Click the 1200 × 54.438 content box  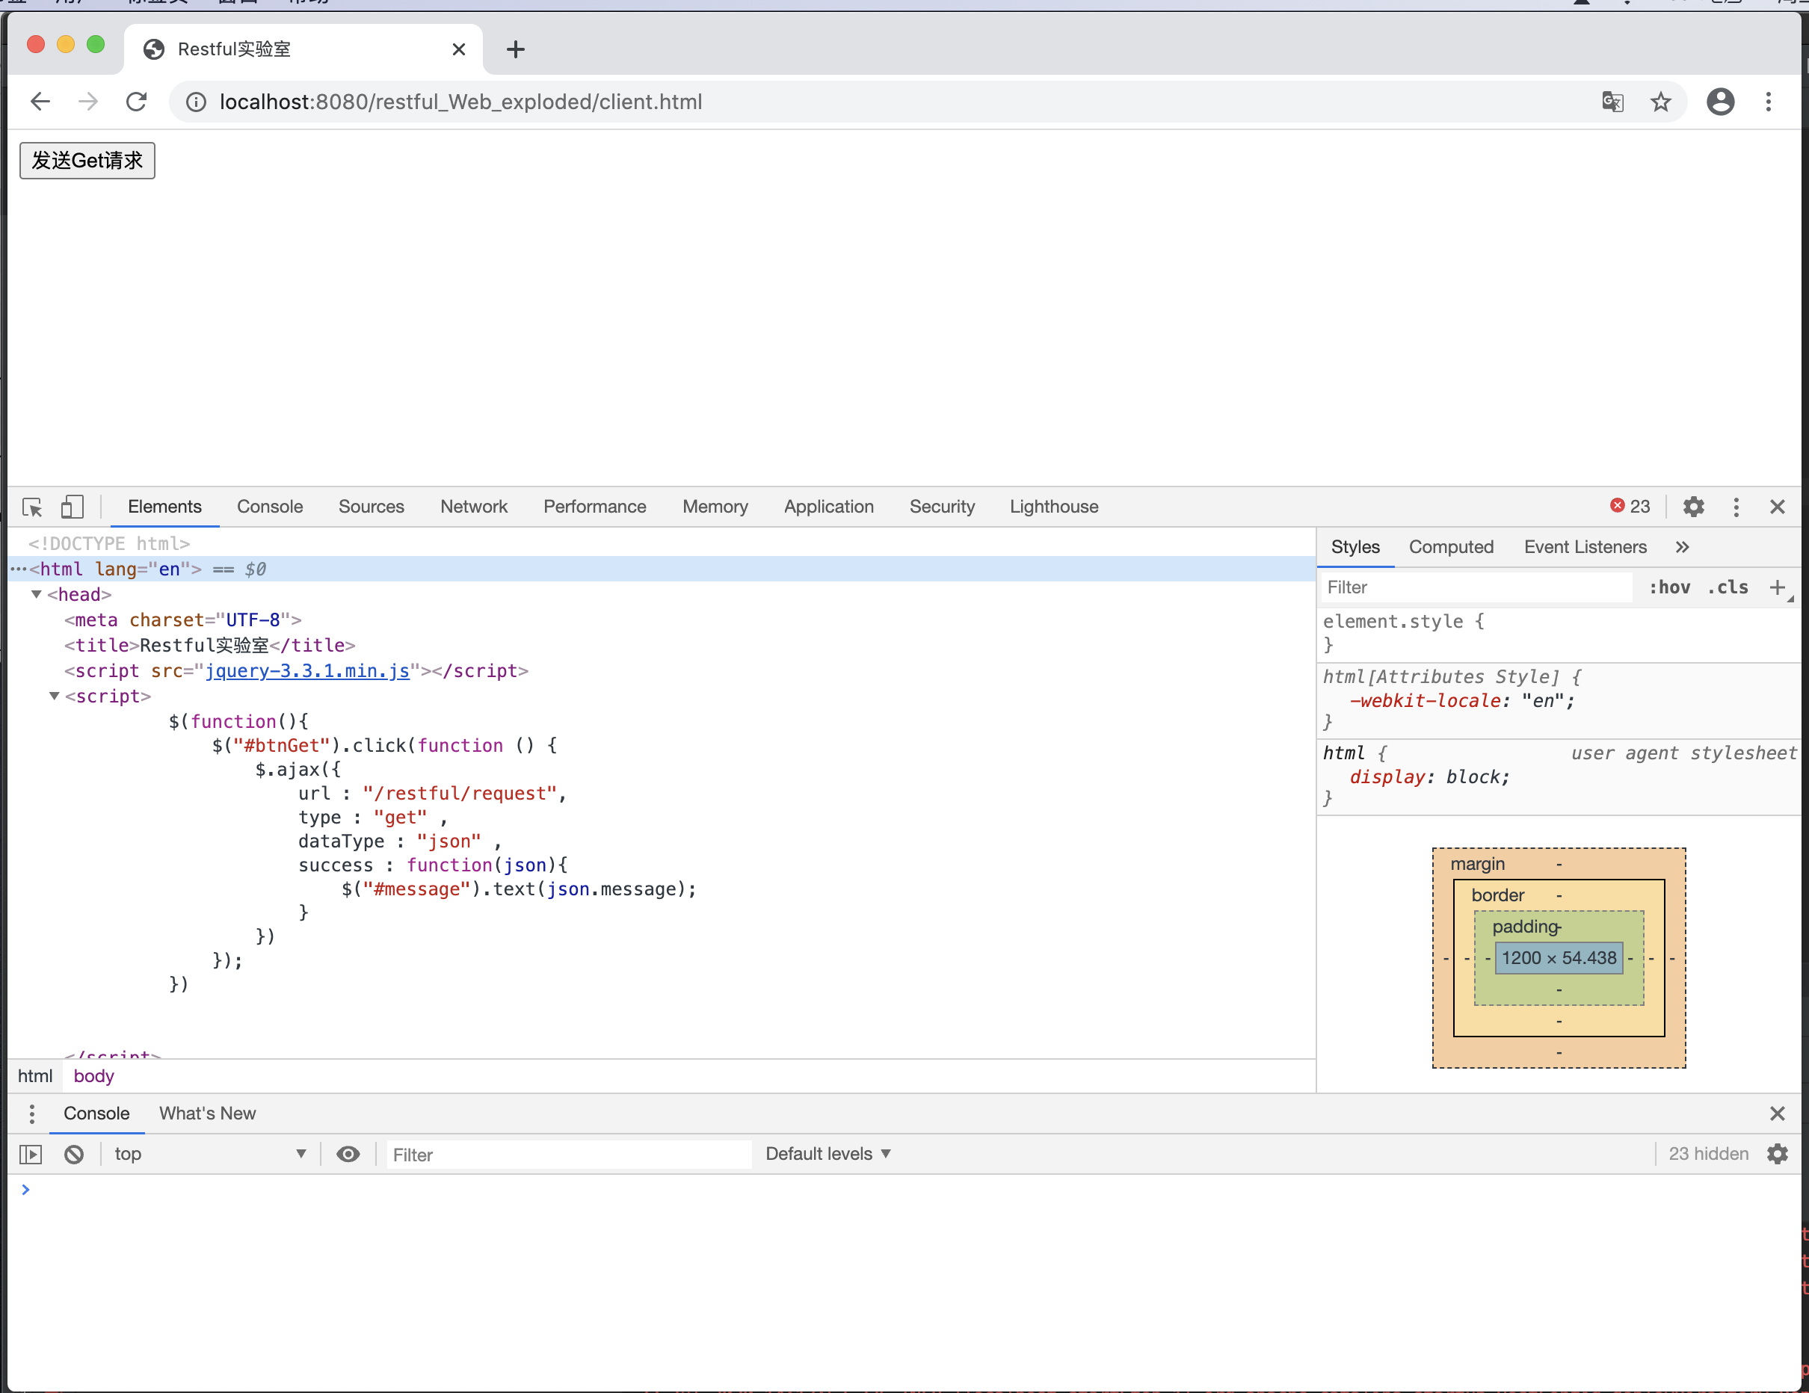1559,958
